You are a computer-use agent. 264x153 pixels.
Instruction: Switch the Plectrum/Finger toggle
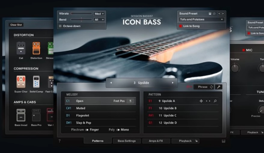tap(86, 130)
